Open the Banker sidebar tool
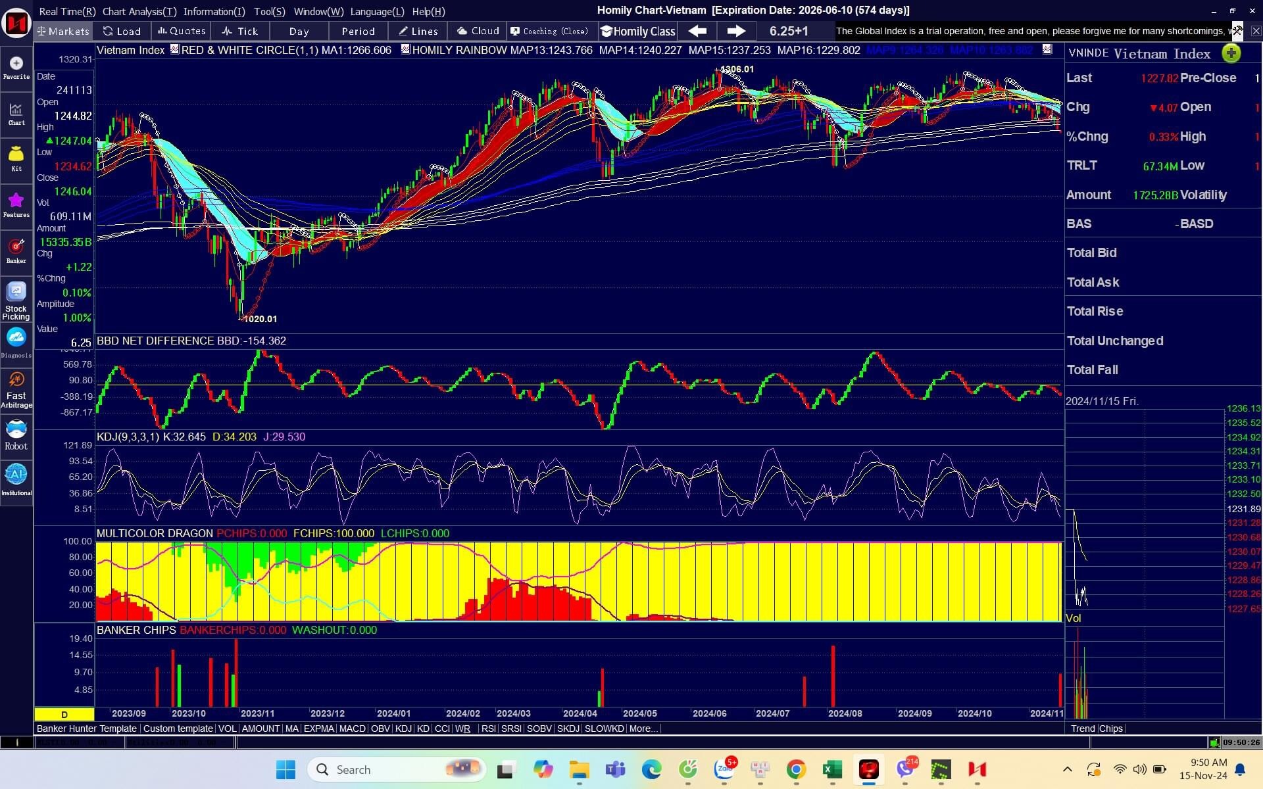The width and height of the screenshot is (1263, 789). pos(16,252)
